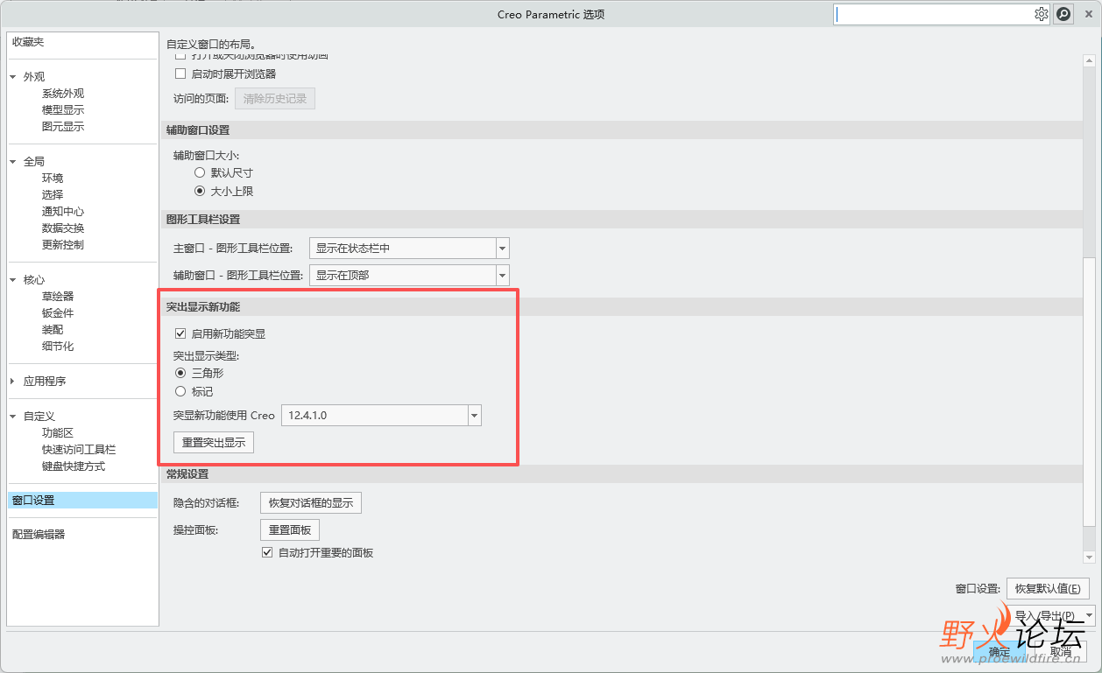1102x673 pixels.
Task: Click into the options search field
Action: click(934, 14)
